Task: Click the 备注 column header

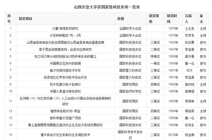Action: (201, 19)
